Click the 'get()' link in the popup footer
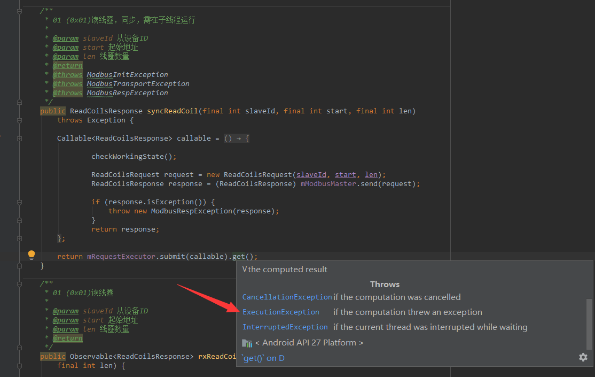Screen dimensions: 595x377 [x=252, y=358]
